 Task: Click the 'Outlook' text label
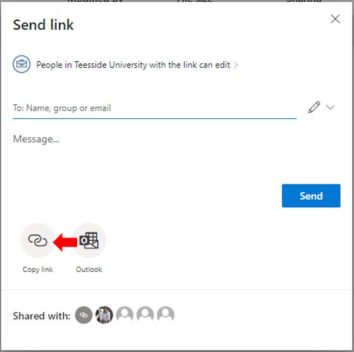click(x=89, y=269)
